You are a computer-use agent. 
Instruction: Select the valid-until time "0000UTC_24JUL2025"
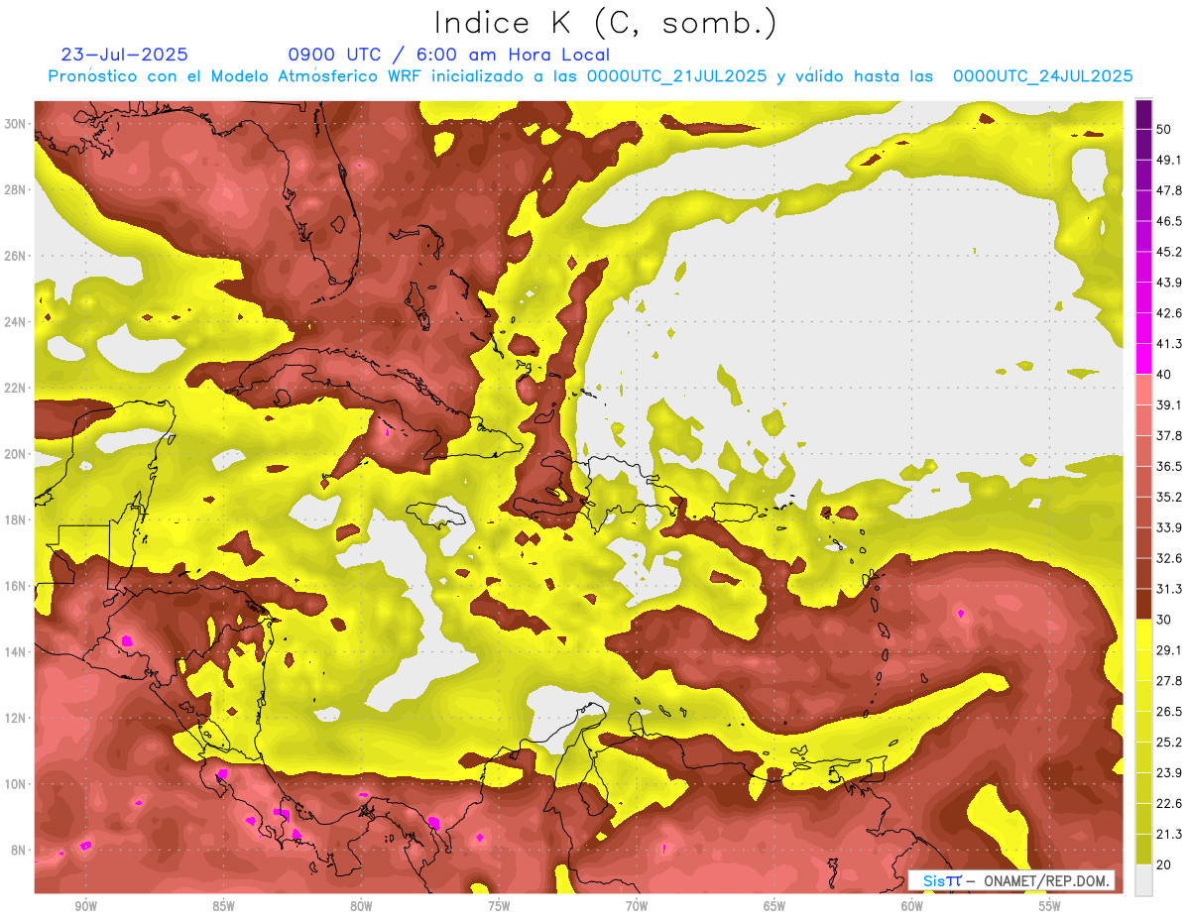(x=1043, y=76)
